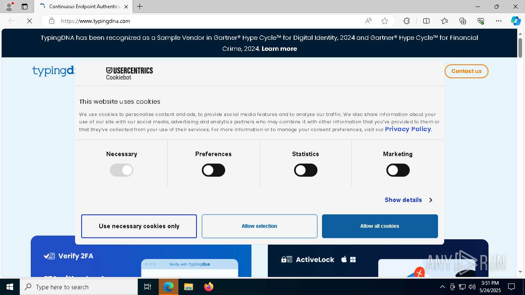The image size is (525, 295).
Task: Open the Copilot sidebar
Action: tap(516, 21)
